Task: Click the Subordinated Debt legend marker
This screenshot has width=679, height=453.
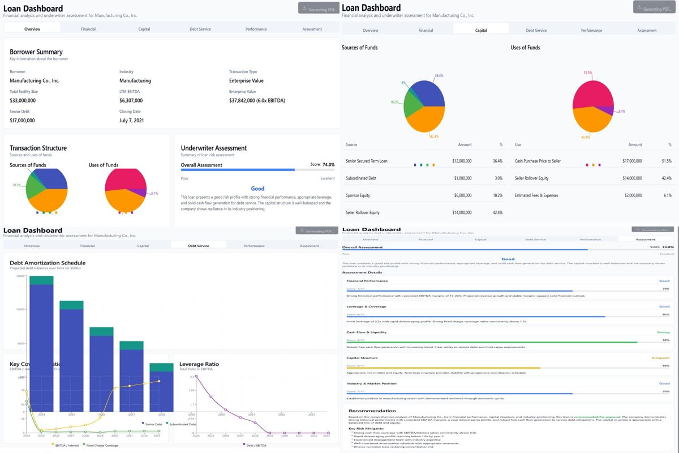Action: (167, 423)
